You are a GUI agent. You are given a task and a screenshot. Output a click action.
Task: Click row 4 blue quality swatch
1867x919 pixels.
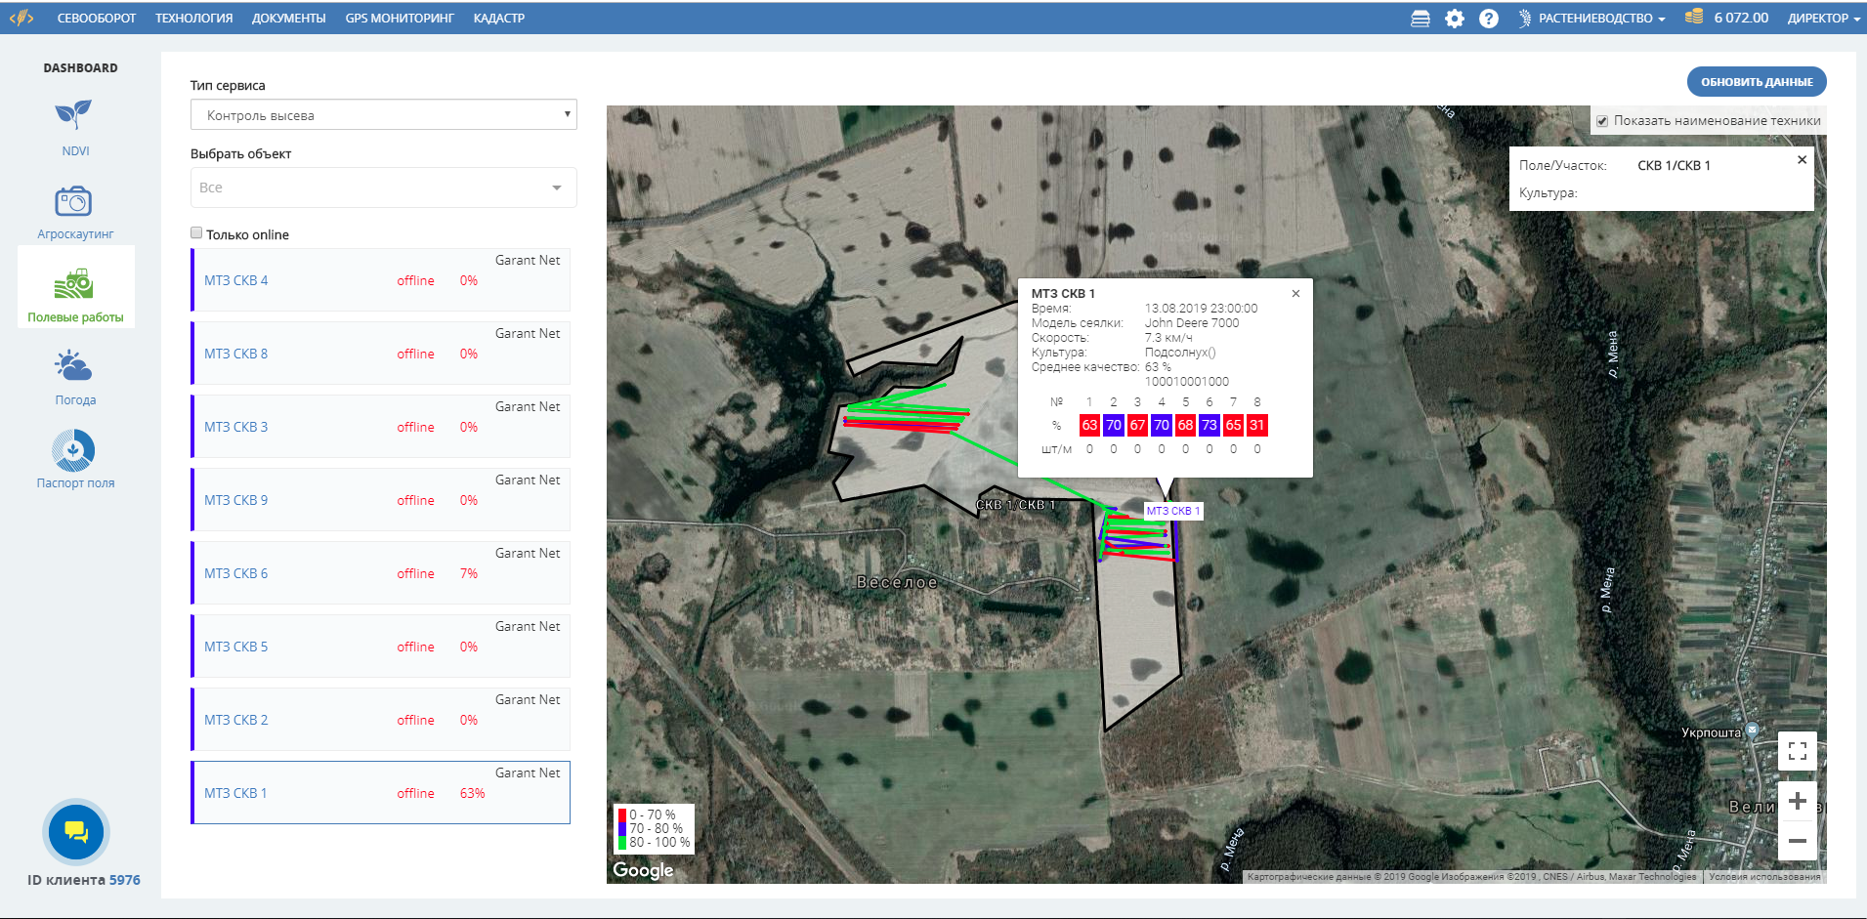coord(1161,425)
